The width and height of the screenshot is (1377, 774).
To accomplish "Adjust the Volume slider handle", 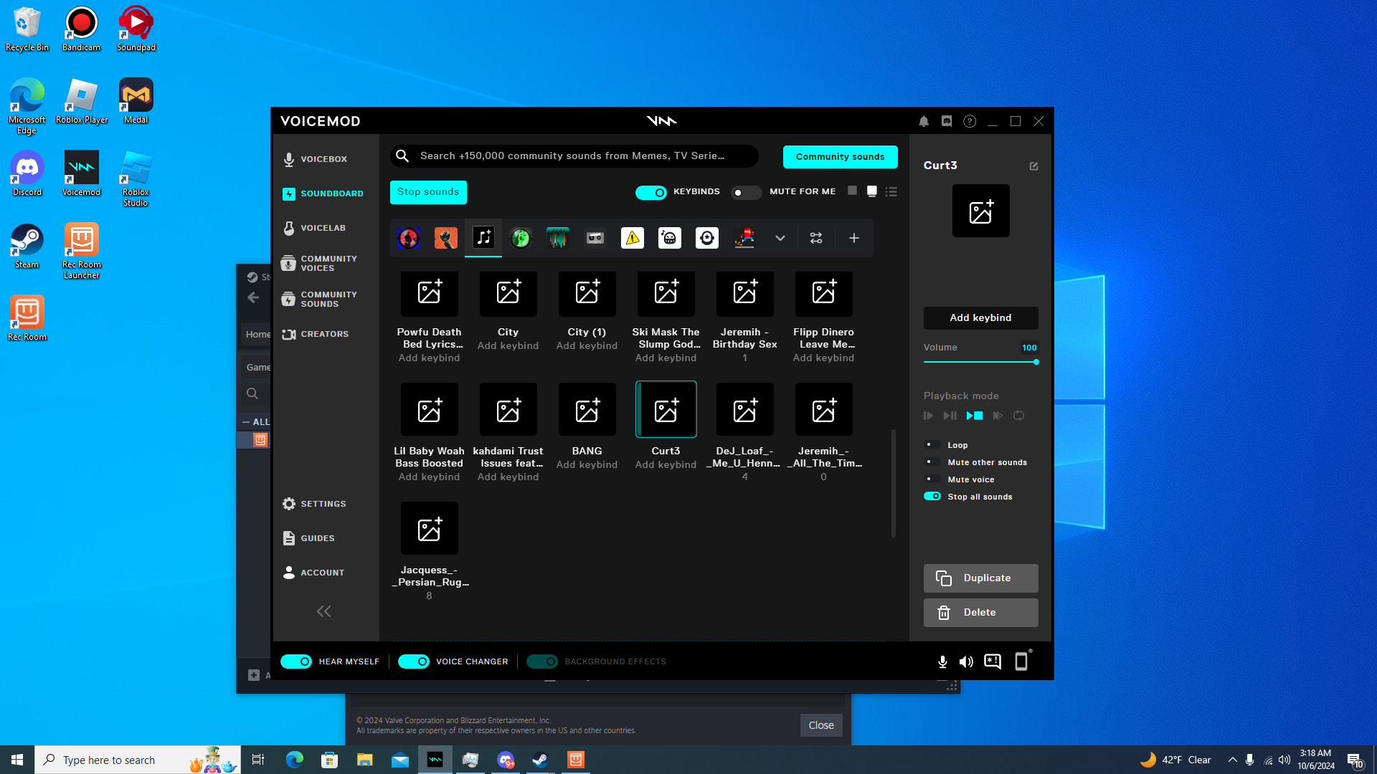I will pos(1036,362).
